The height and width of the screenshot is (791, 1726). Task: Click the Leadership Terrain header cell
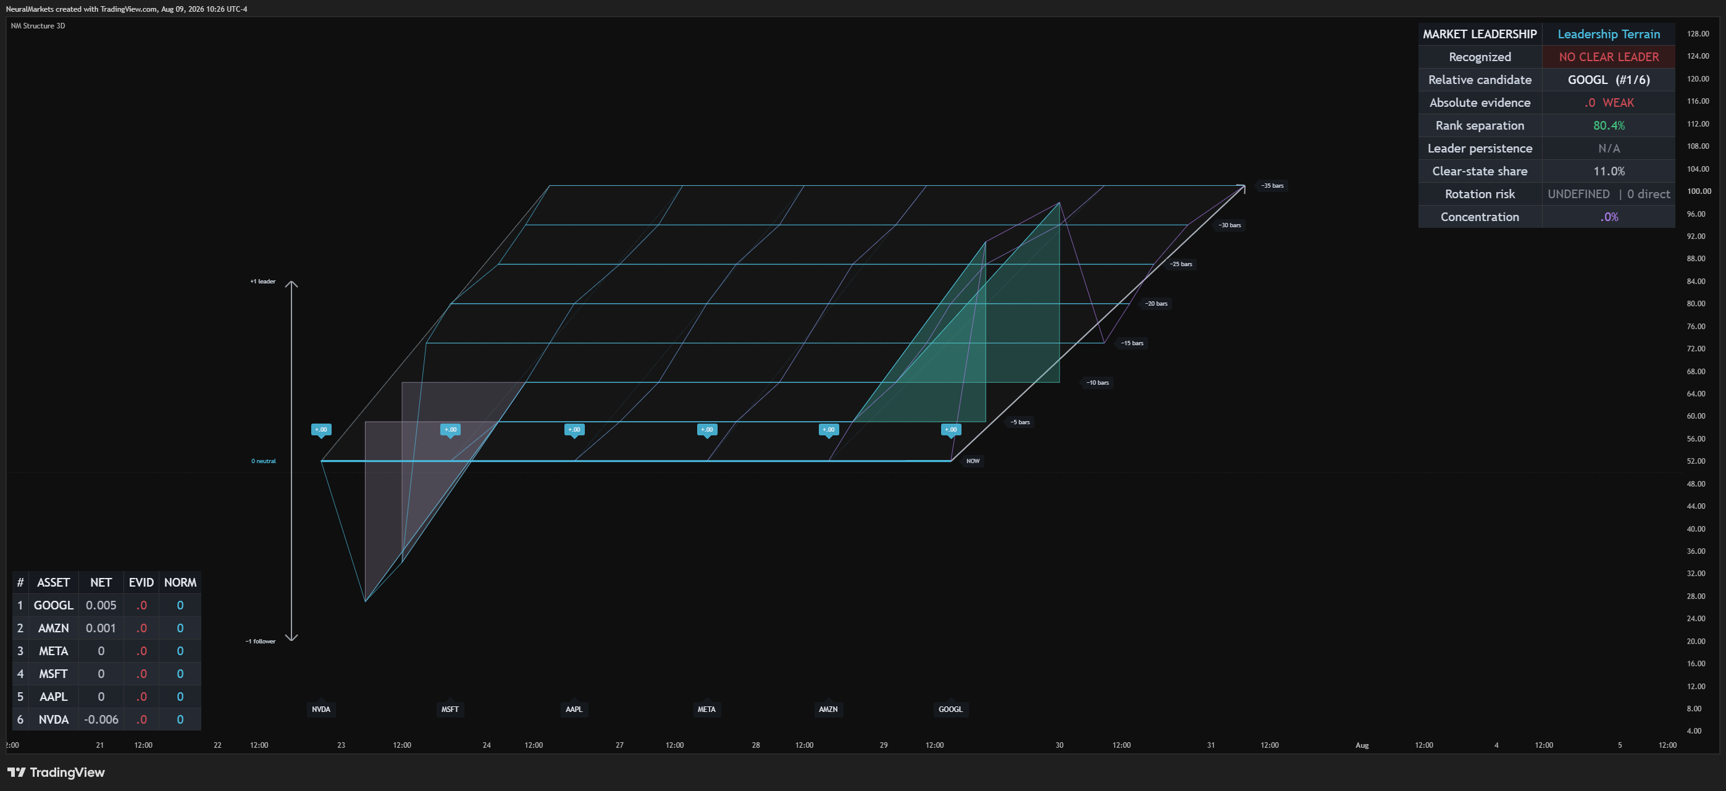click(x=1608, y=34)
